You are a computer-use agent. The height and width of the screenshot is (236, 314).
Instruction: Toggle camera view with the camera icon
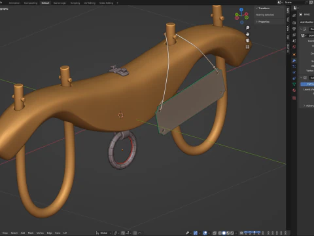[x=247, y=41]
